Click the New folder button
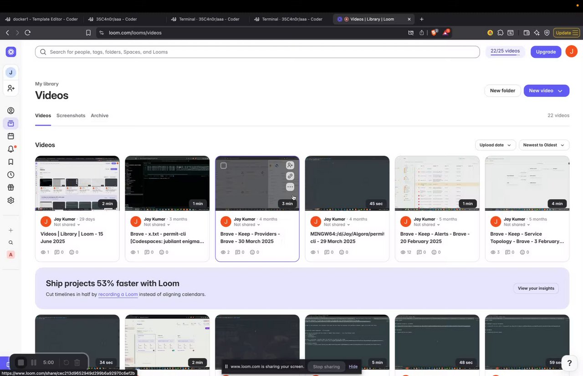The width and height of the screenshot is (583, 376). (x=502, y=91)
